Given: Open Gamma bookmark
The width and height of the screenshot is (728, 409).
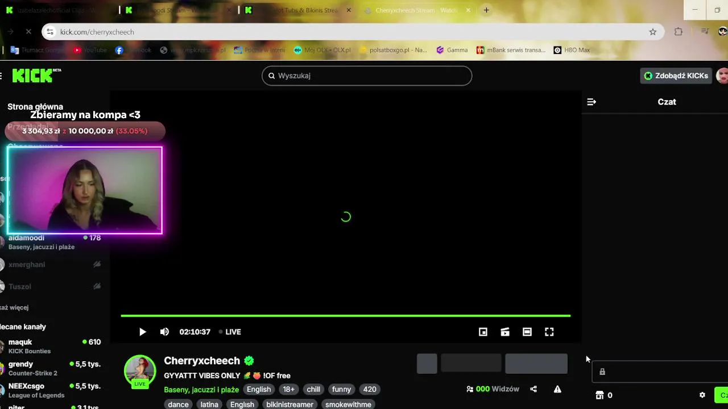Looking at the screenshot, I should click(452, 50).
